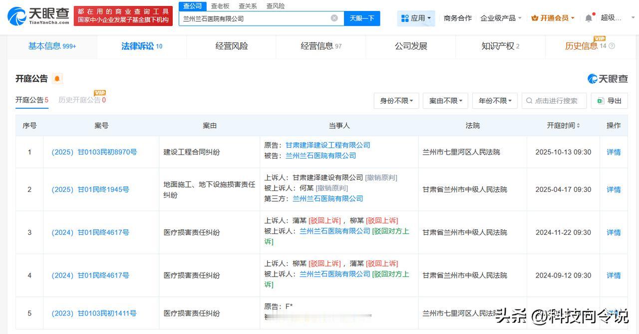Go to the 经营风险 tab

pyautogui.click(x=232, y=46)
